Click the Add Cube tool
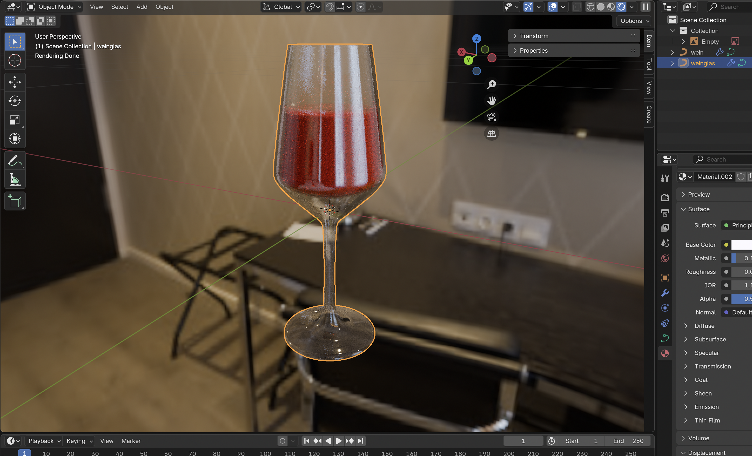Viewport: 752px width, 456px height. 15,201
